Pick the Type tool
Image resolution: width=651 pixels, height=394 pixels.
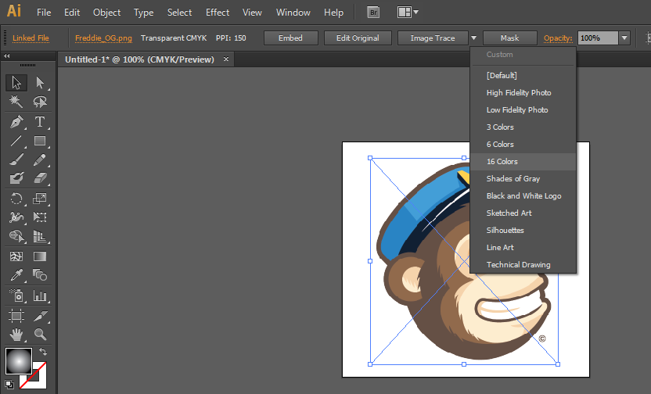click(40, 122)
